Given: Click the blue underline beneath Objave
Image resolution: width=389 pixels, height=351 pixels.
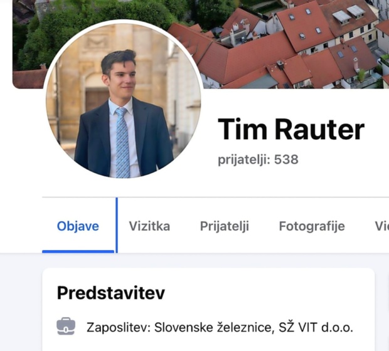Looking at the screenshot, I should tap(78, 251).
